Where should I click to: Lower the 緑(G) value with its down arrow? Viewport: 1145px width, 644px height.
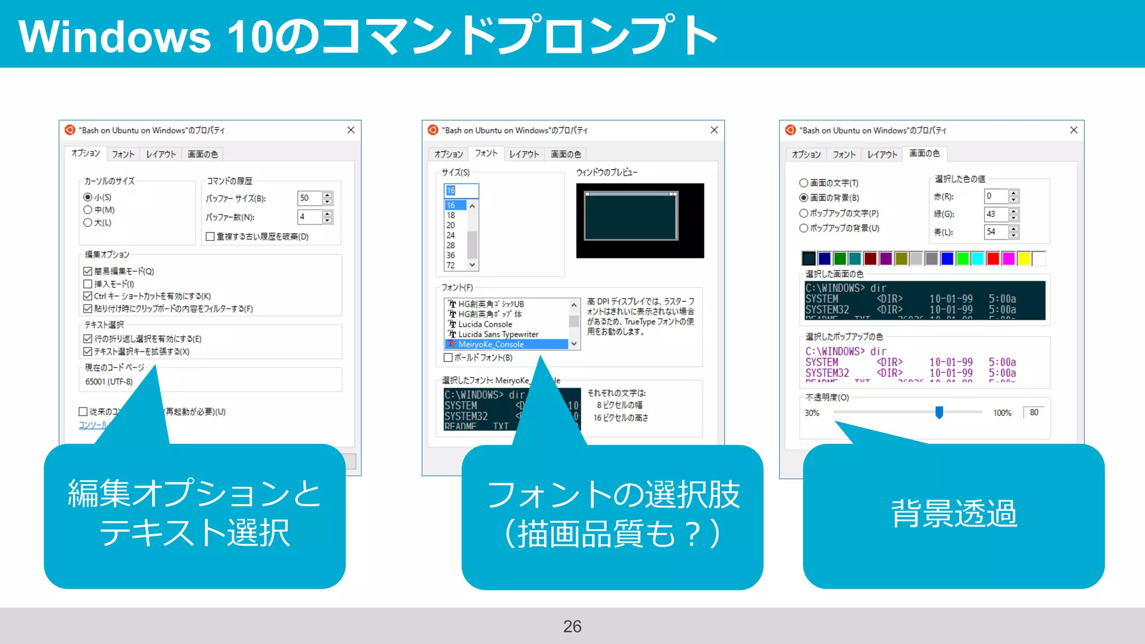1014,217
